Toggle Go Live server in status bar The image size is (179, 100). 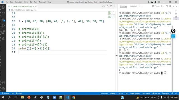[156, 93]
